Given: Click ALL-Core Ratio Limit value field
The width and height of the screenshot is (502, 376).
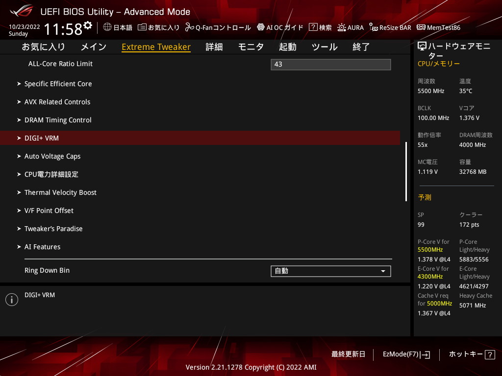Looking at the screenshot, I should pos(331,64).
